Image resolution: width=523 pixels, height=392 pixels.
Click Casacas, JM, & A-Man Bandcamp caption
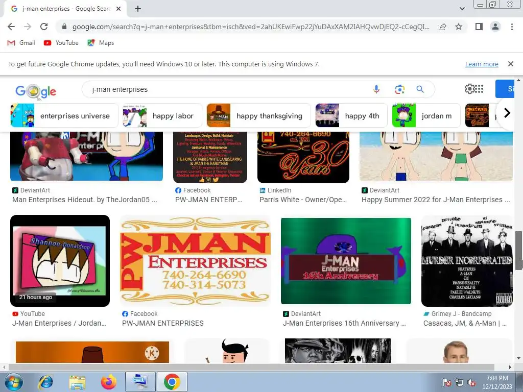click(465, 323)
